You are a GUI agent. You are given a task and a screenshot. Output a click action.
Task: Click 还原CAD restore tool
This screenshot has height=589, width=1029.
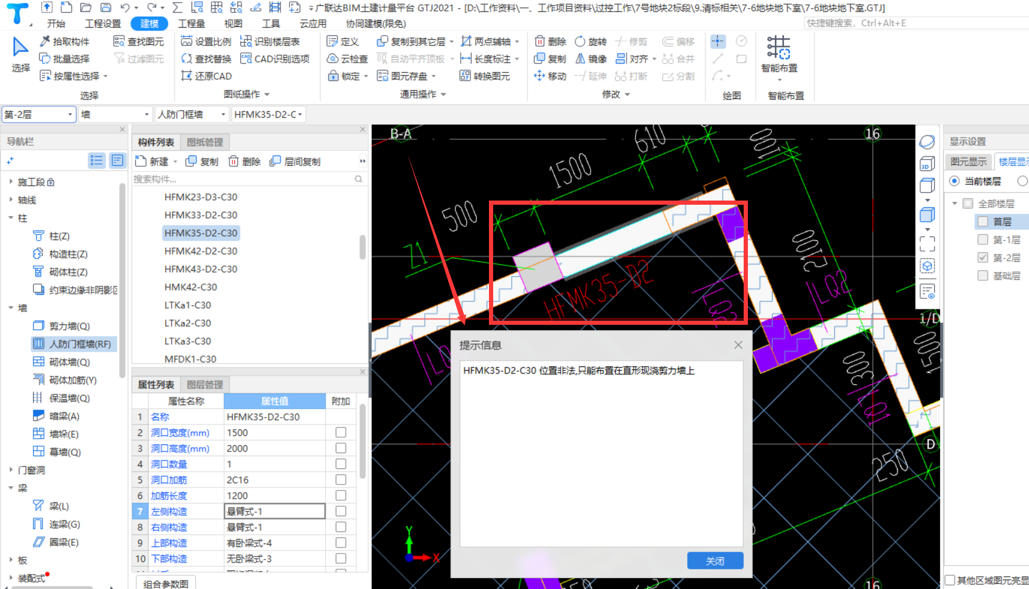[206, 76]
